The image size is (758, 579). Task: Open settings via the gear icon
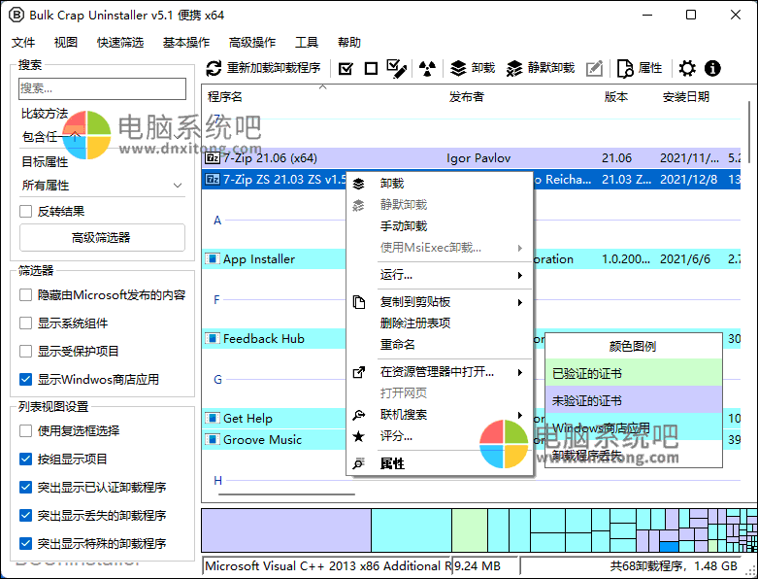(687, 68)
